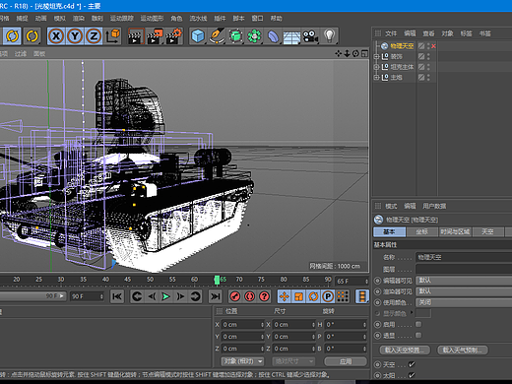Toggle position keying move icon
Viewport: 512px width, 384px height.
(x=285, y=296)
